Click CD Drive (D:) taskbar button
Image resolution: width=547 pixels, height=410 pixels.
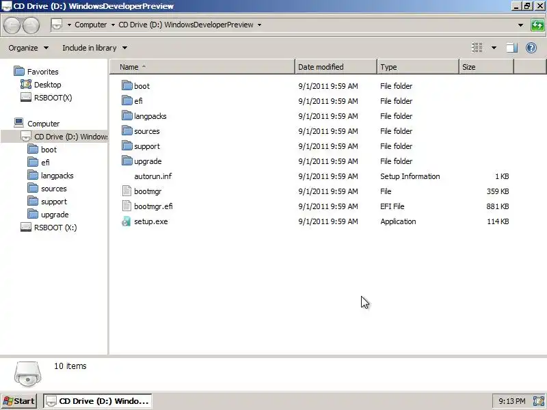tap(98, 401)
